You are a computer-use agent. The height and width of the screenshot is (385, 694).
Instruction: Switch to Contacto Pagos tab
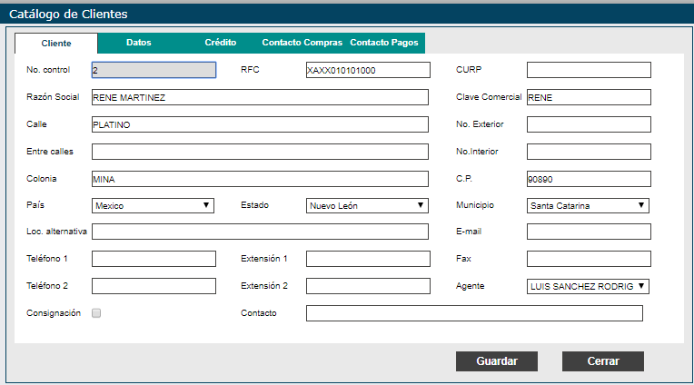click(x=384, y=43)
